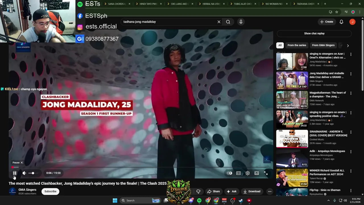Open the Windows Start menu
The image size is (364, 205).
point(115,200)
